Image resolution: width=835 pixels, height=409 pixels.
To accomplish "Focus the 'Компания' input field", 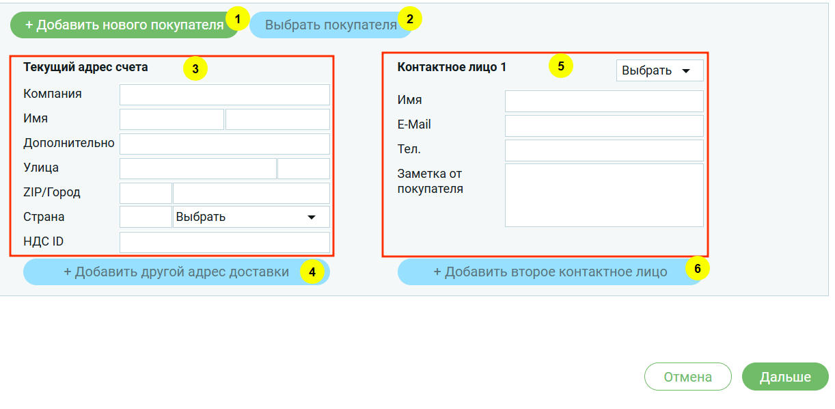I will pos(224,94).
